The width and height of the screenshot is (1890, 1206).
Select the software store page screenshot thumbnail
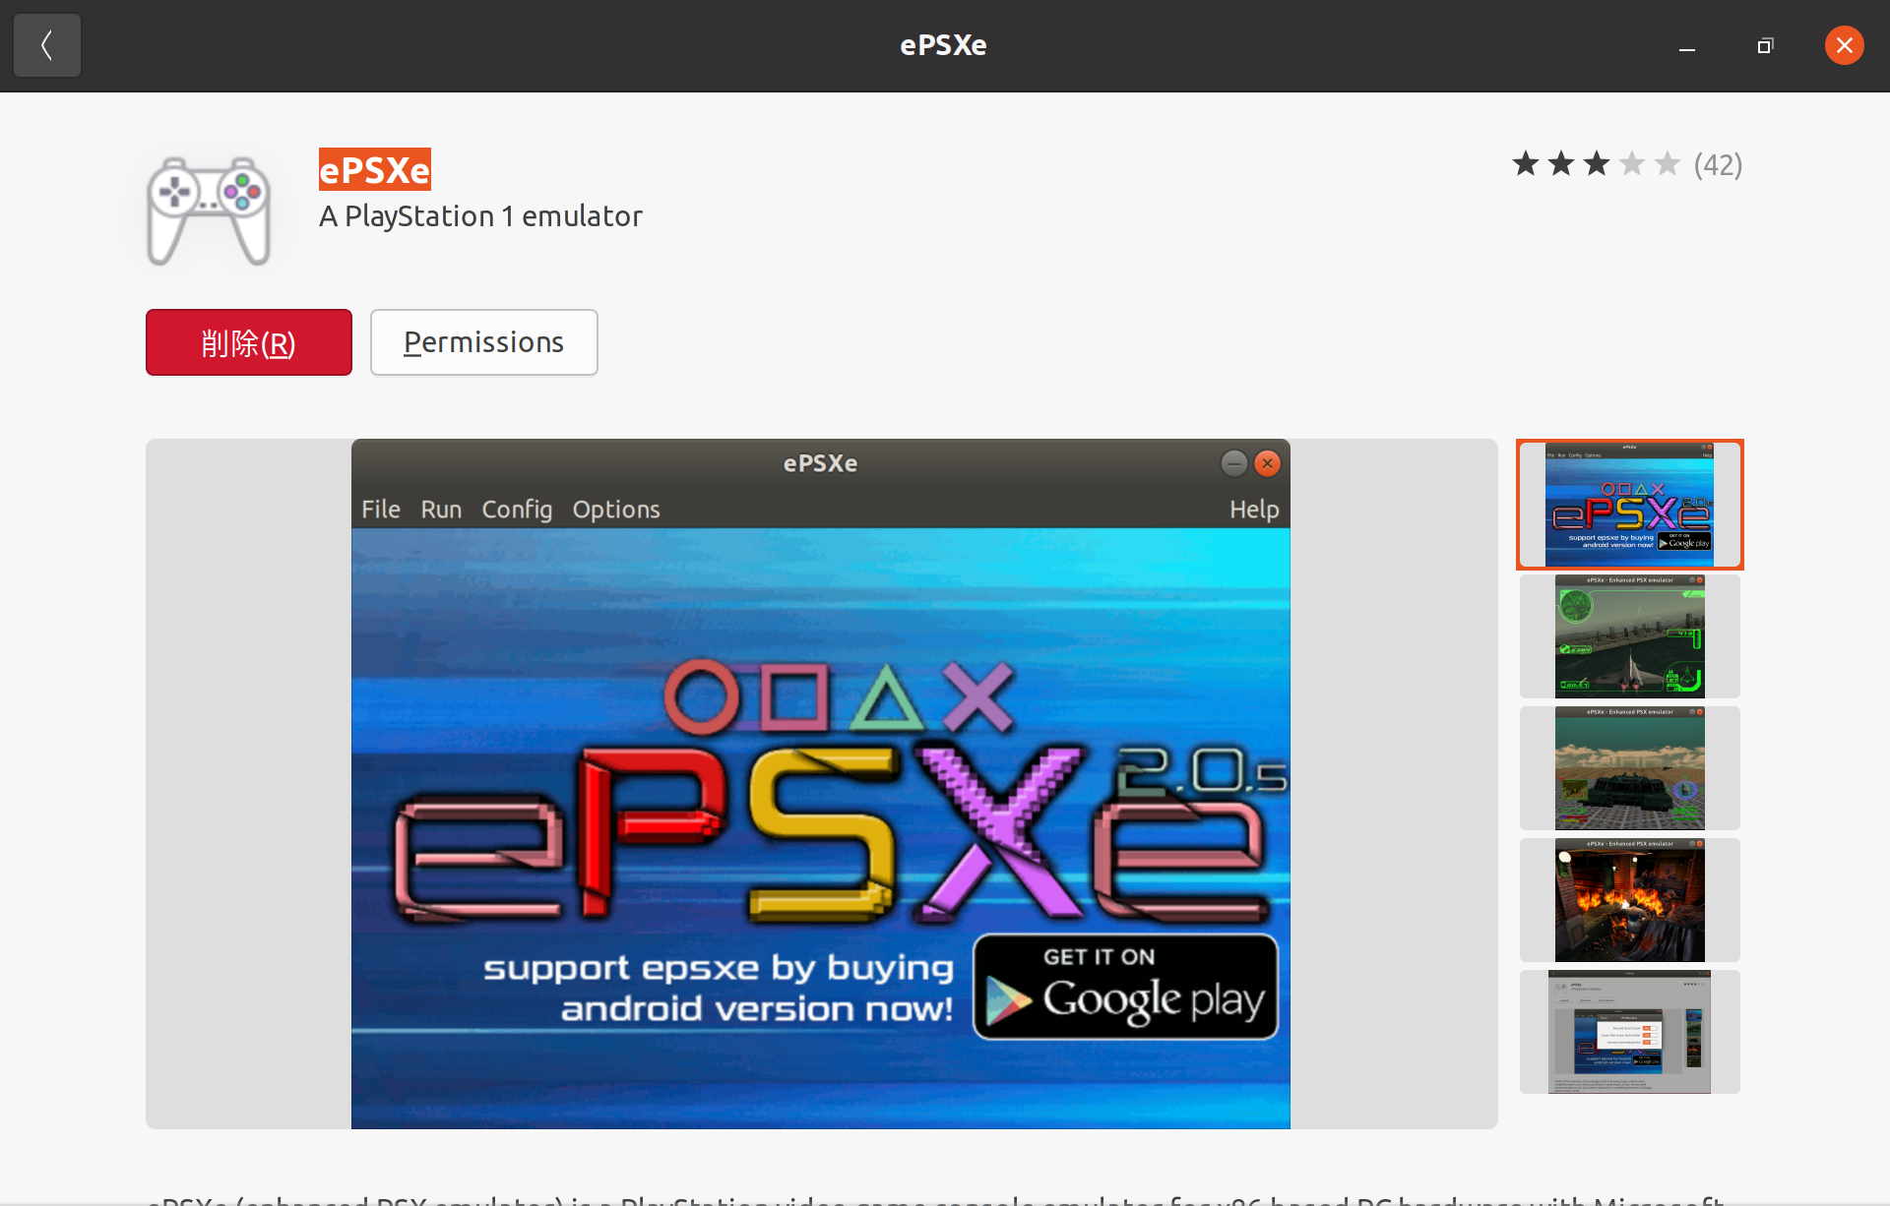point(1630,1032)
